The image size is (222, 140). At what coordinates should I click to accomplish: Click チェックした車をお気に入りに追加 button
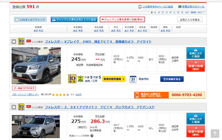pos(74,19)
